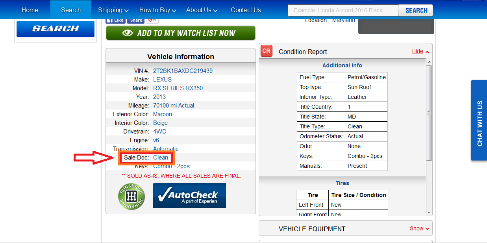
Task: Open the AutoCheck Experian report logo
Action: 189,195
